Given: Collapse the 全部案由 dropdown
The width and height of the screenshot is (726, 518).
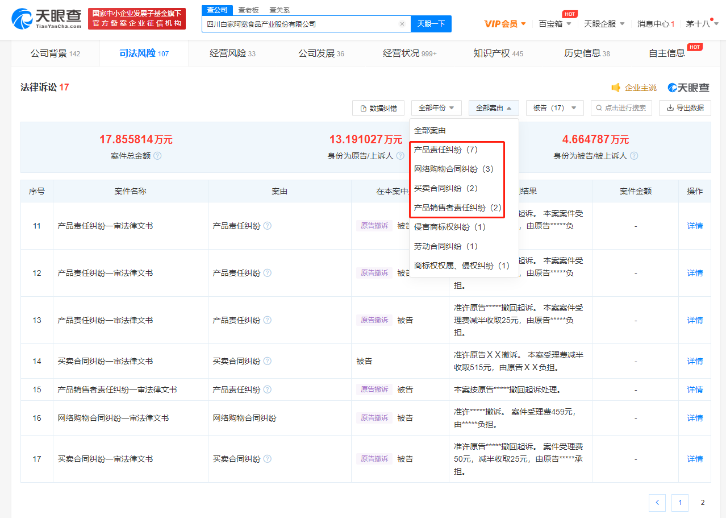Looking at the screenshot, I should pyautogui.click(x=494, y=108).
